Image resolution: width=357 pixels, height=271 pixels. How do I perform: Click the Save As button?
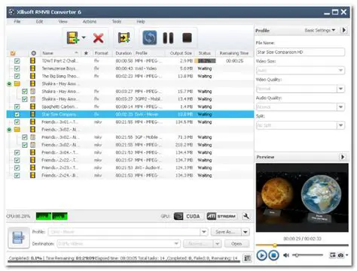coord(226,232)
